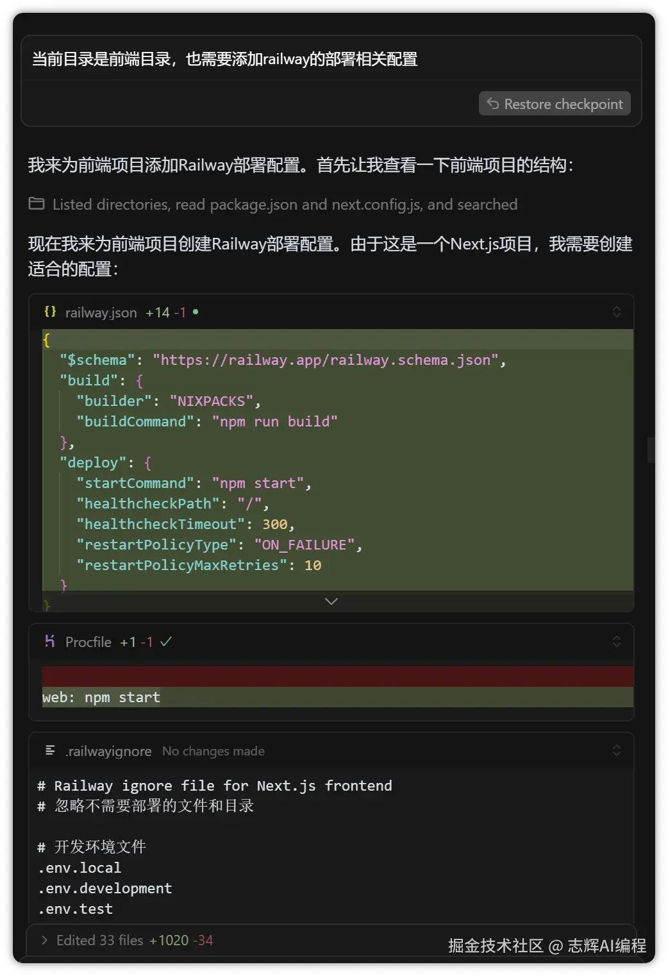Click the Procfile file type icon

coord(50,641)
